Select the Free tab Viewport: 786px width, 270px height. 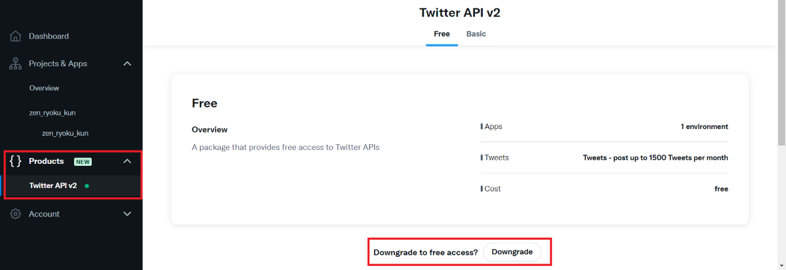point(441,33)
